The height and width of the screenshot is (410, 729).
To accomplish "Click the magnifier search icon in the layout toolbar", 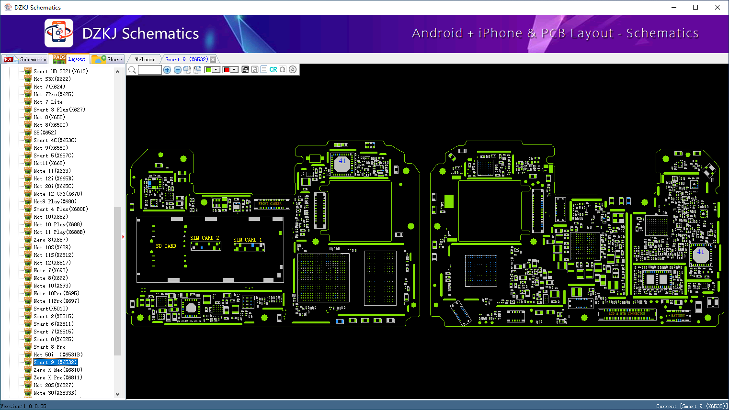I will tap(132, 70).
